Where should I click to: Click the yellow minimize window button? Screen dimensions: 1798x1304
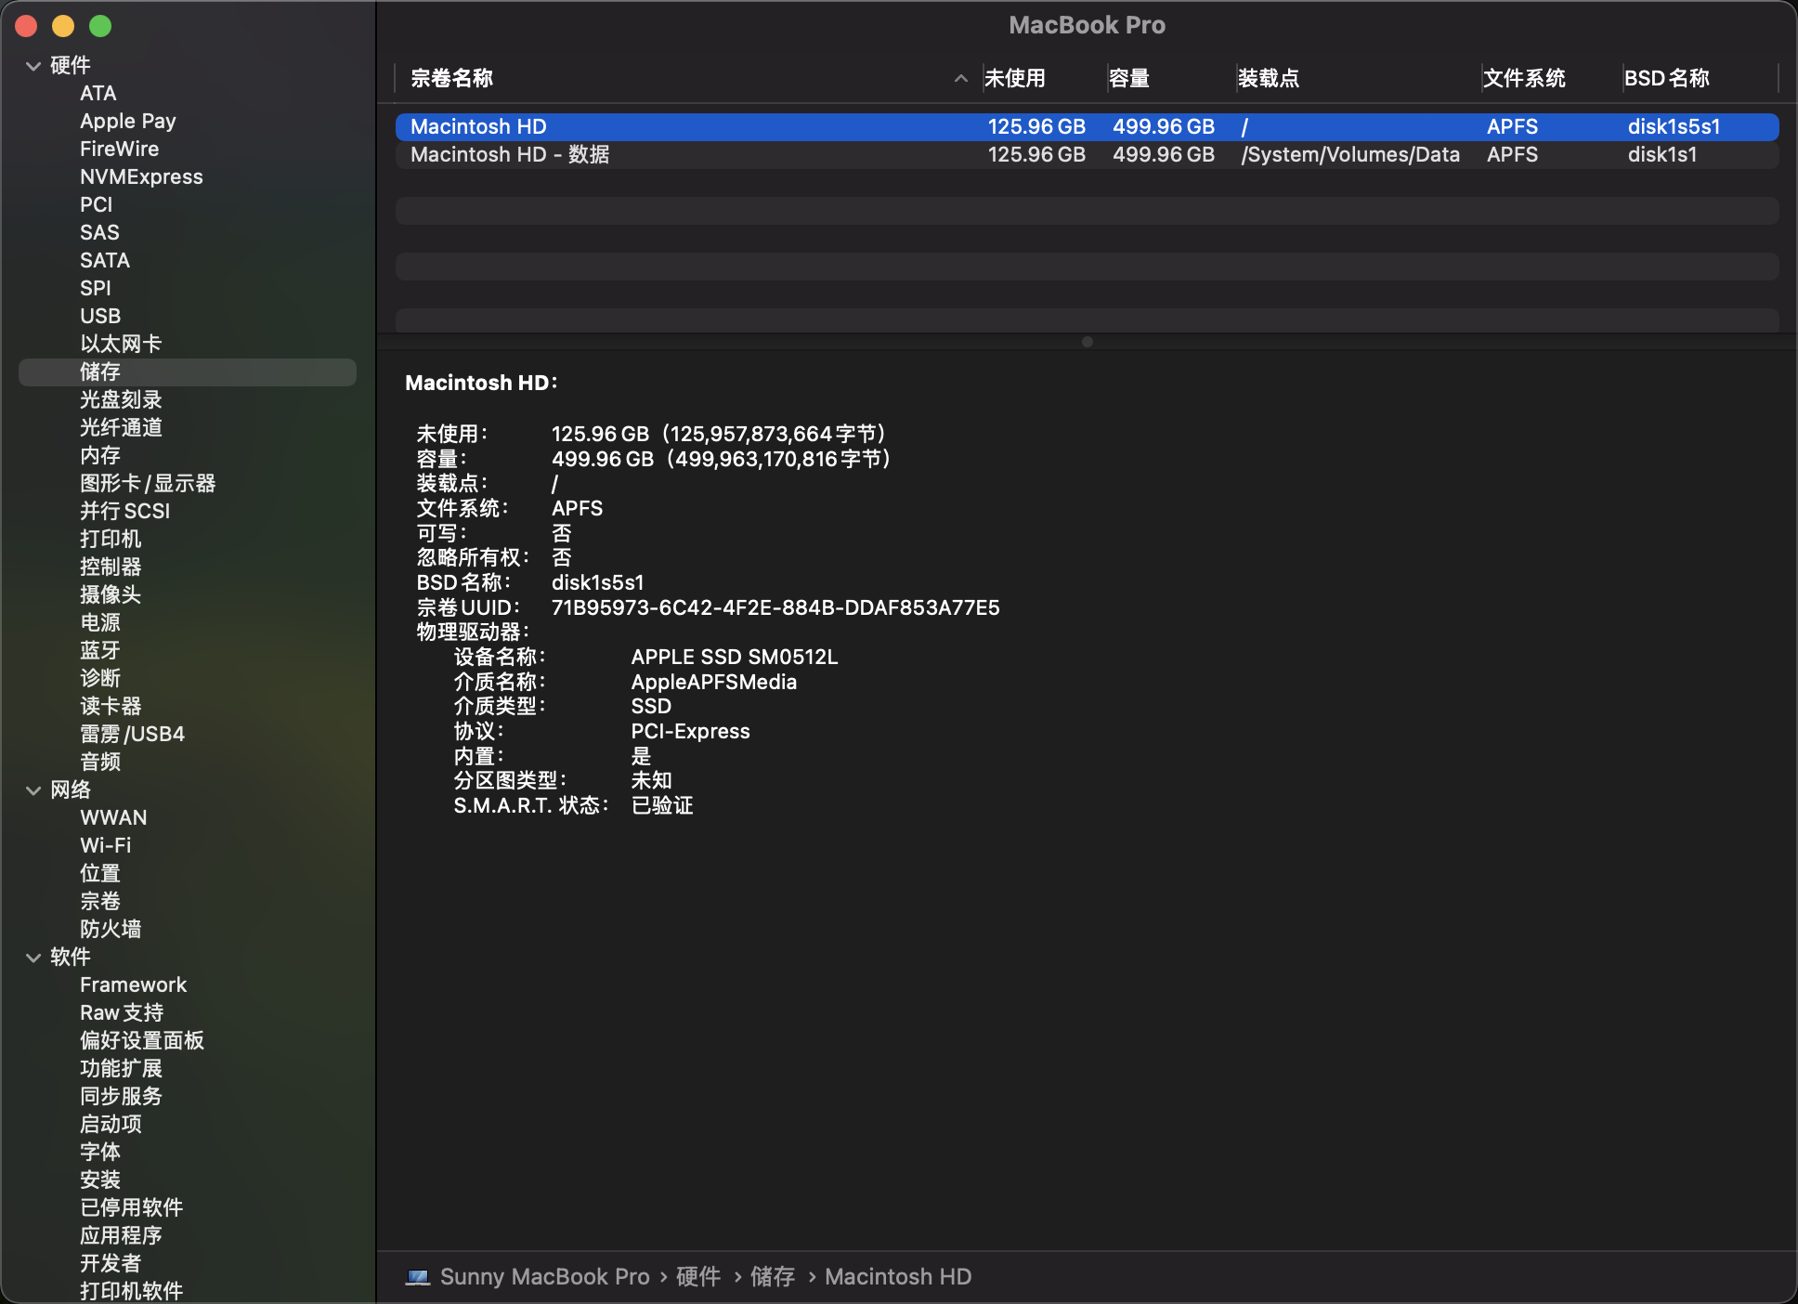tap(63, 26)
